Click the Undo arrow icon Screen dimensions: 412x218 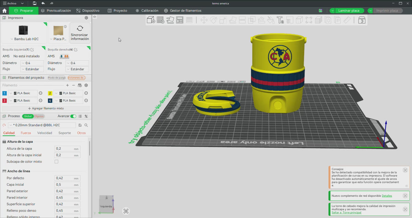pyautogui.click(x=43, y=3)
